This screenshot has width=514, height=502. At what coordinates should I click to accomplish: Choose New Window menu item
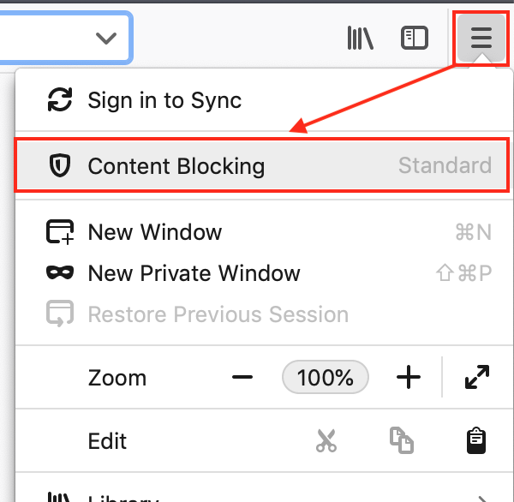point(154,232)
